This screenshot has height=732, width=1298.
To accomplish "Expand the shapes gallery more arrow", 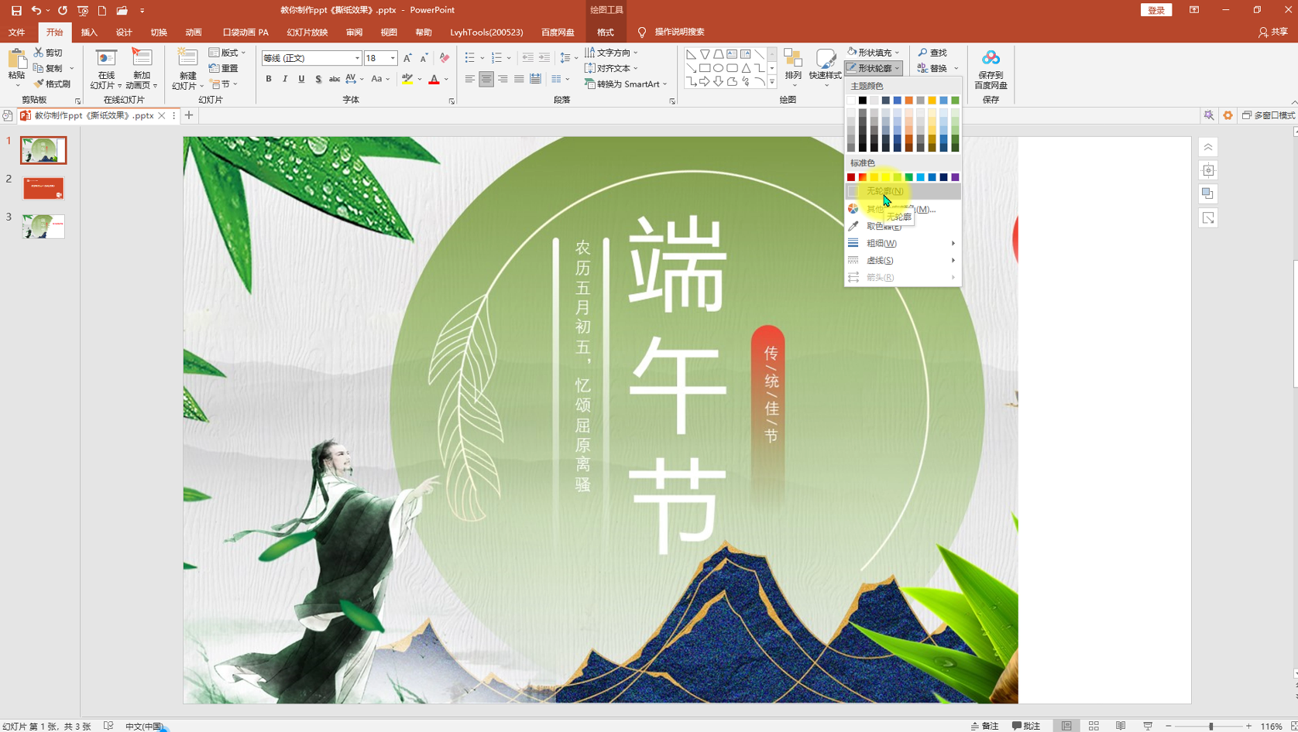I will (x=772, y=81).
